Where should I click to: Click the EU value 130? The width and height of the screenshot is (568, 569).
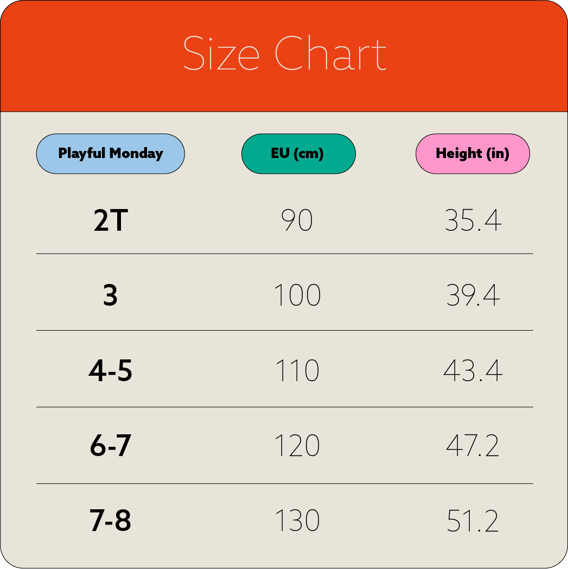click(297, 521)
